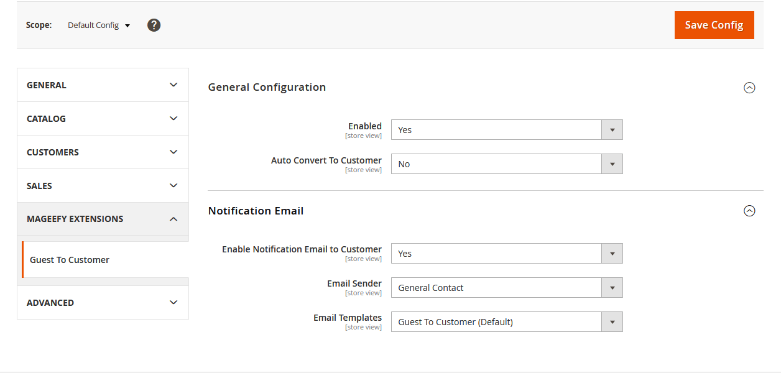Expand the Advanced sidebar section
Screen dimensions: 781x373
103,303
